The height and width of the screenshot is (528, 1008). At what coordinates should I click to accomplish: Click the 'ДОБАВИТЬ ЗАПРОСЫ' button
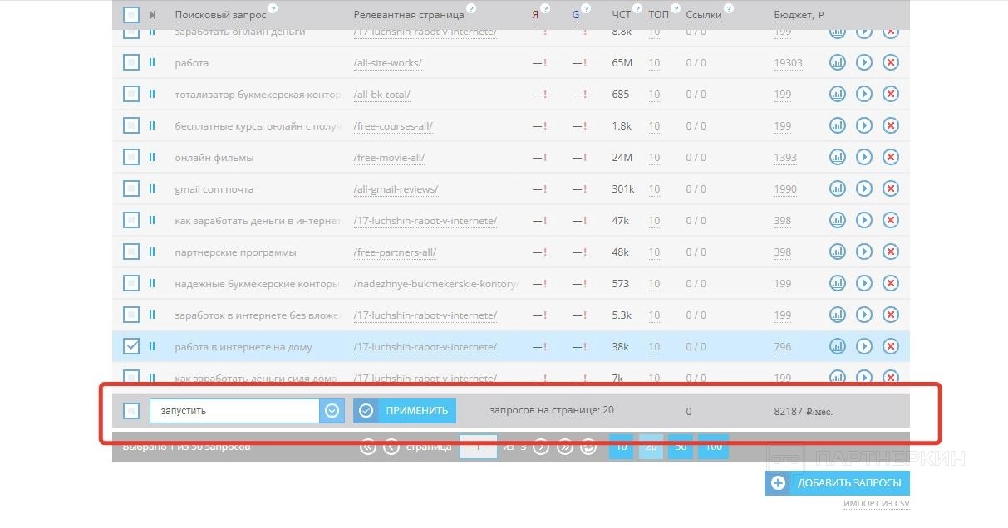click(x=838, y=483)
